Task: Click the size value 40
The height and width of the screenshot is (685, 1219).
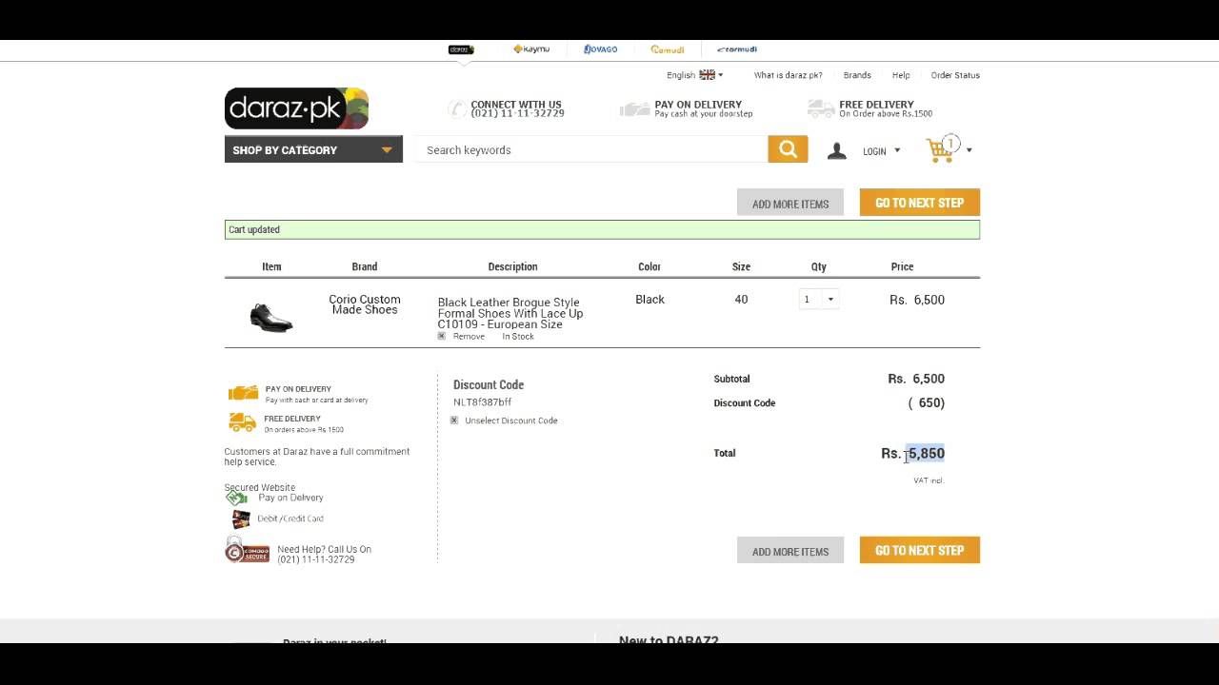Action: tap(741, 299)
